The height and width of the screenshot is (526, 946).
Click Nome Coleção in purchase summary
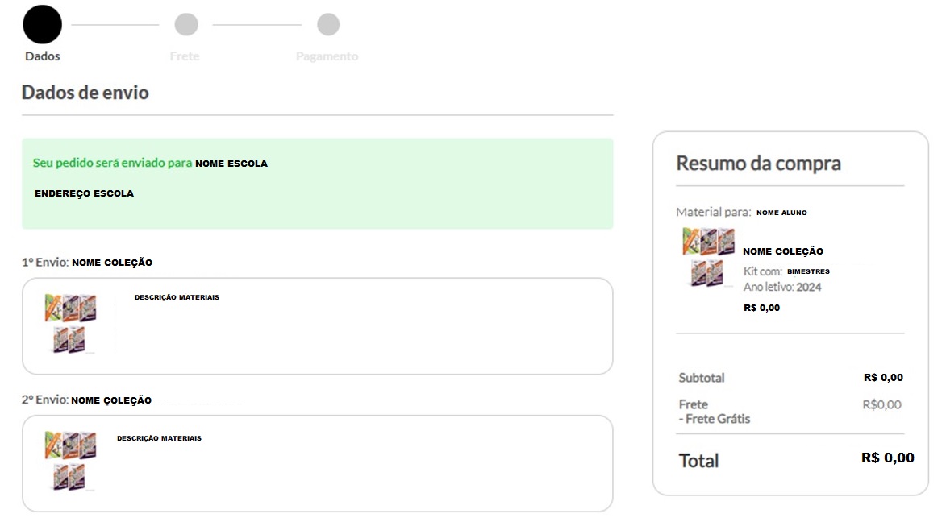point(783,251)
